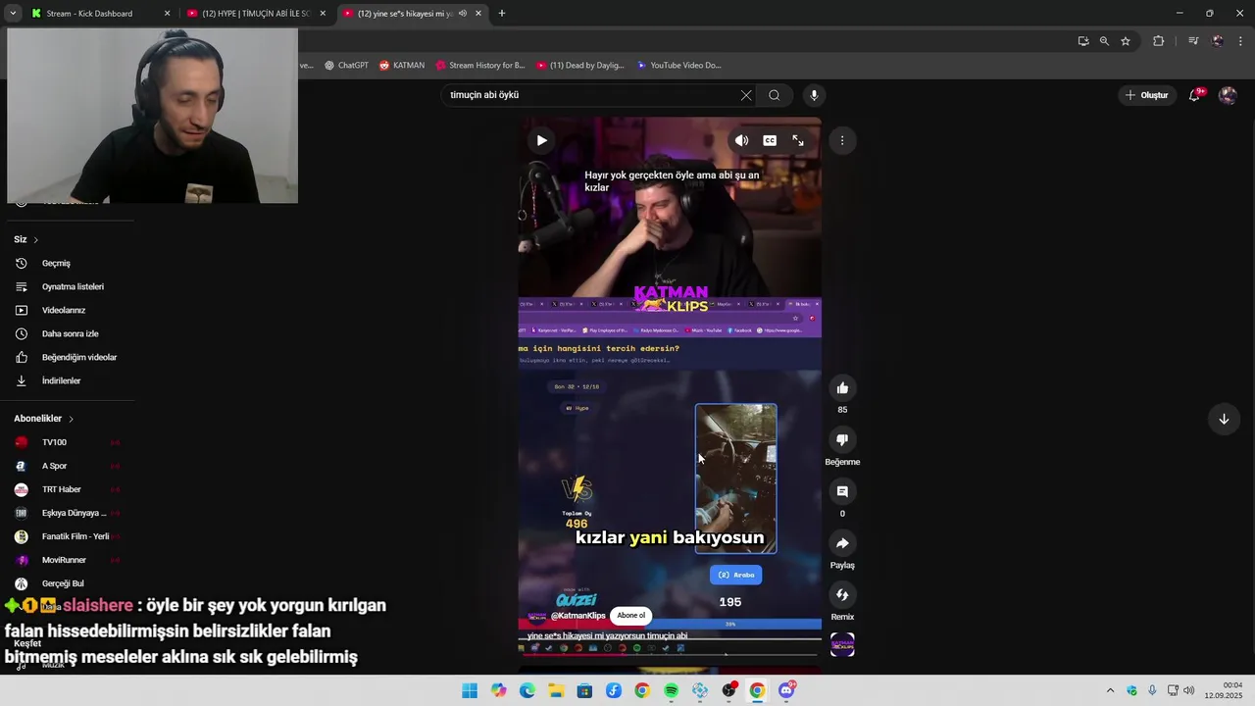
Task: Close the Kick Dashboard tab
Action: tap(167, 14)
